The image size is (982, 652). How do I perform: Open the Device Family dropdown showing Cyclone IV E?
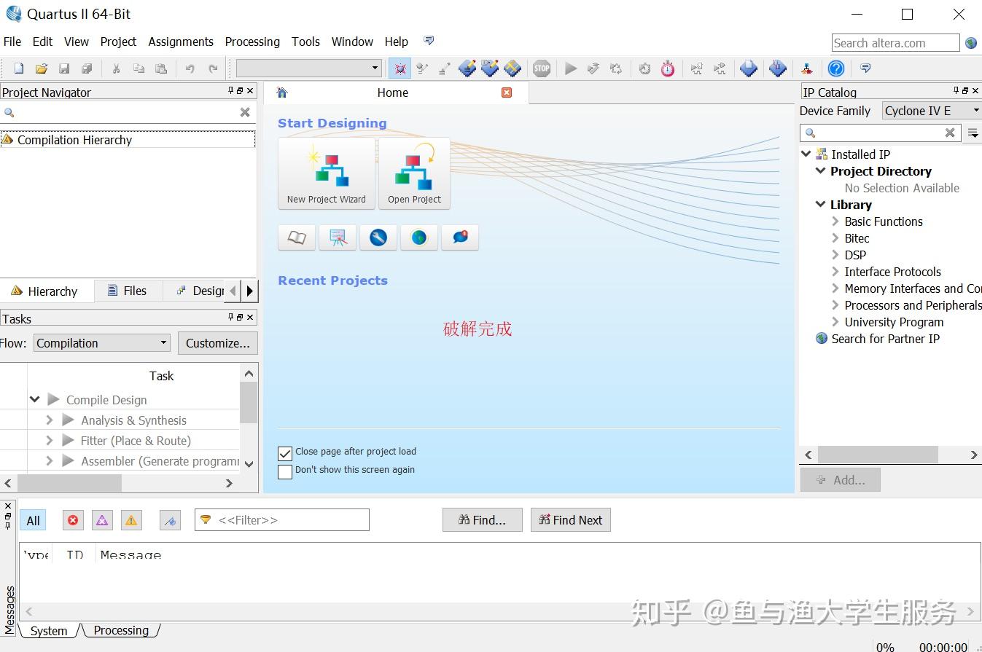[931, 111]
